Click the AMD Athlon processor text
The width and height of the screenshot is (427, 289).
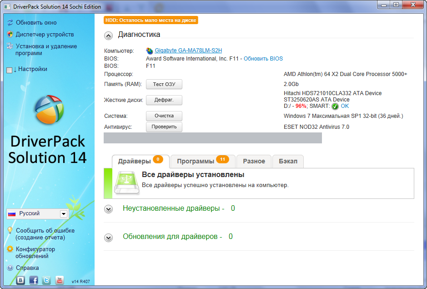pos(346,74)
